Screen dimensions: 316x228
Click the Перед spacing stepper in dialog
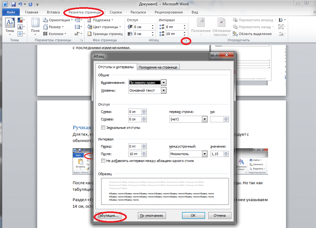point(144,146)
